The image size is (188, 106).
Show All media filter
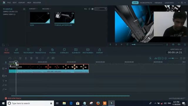(x=85, y=9)
